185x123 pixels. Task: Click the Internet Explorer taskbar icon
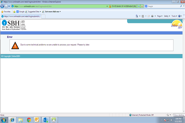click(12, 120)
